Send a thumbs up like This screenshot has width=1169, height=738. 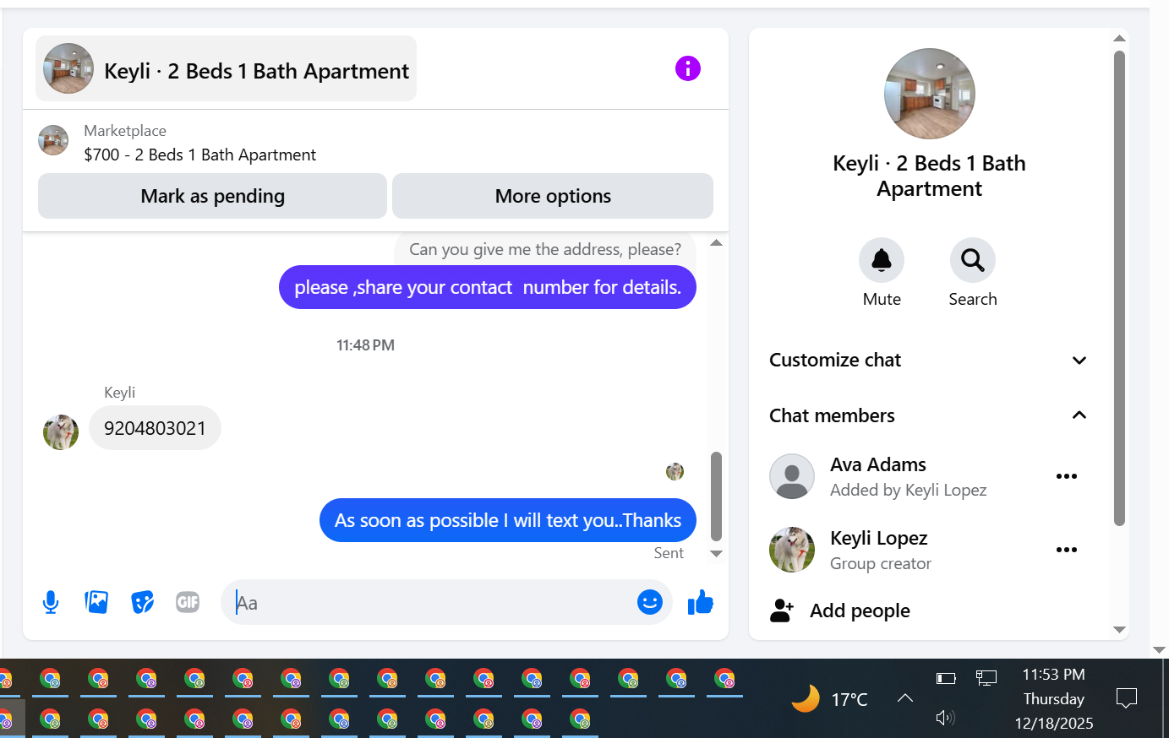pyautogui.click(x=700, y=602)
